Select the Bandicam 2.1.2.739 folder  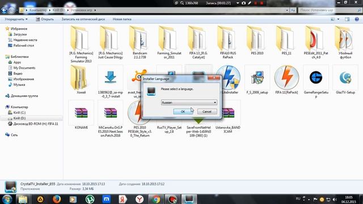pyautogui.click(x=140, y=42)
